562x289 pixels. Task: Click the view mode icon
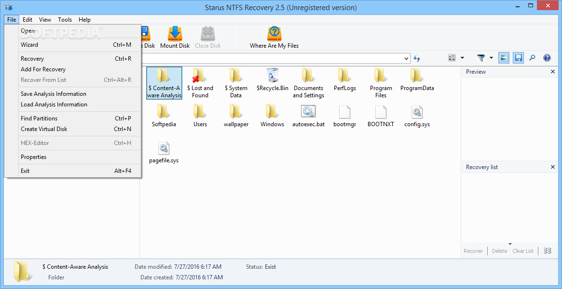(452, 58)
